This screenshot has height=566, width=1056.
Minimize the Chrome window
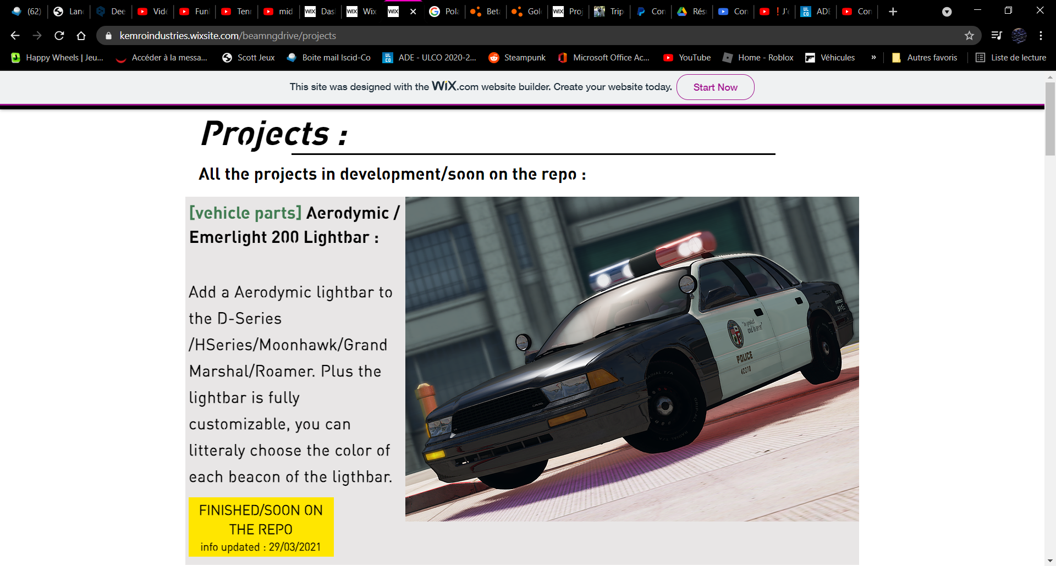pos(977,10)
